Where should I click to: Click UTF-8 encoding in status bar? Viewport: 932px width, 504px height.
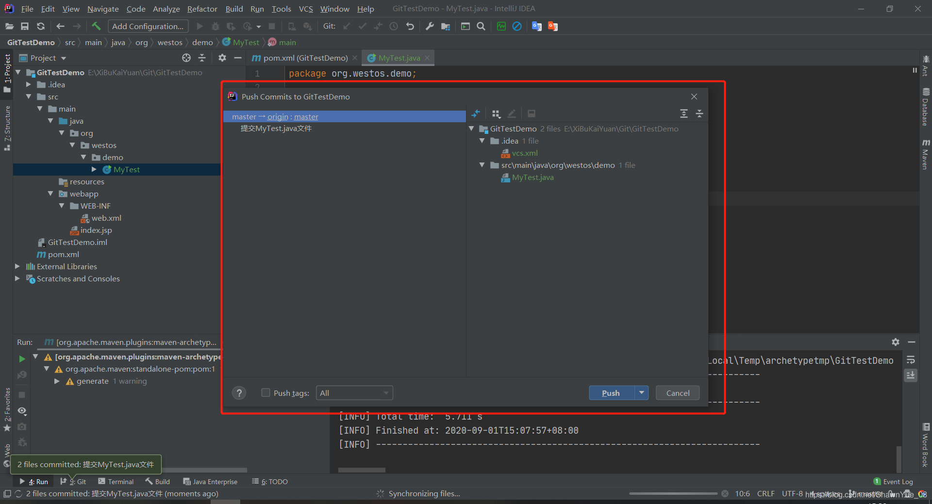pos(792,493)
